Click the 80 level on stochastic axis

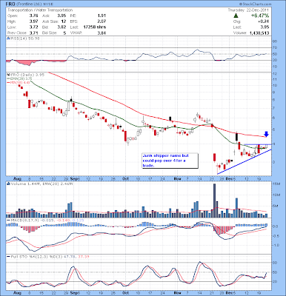coord(275,263)
